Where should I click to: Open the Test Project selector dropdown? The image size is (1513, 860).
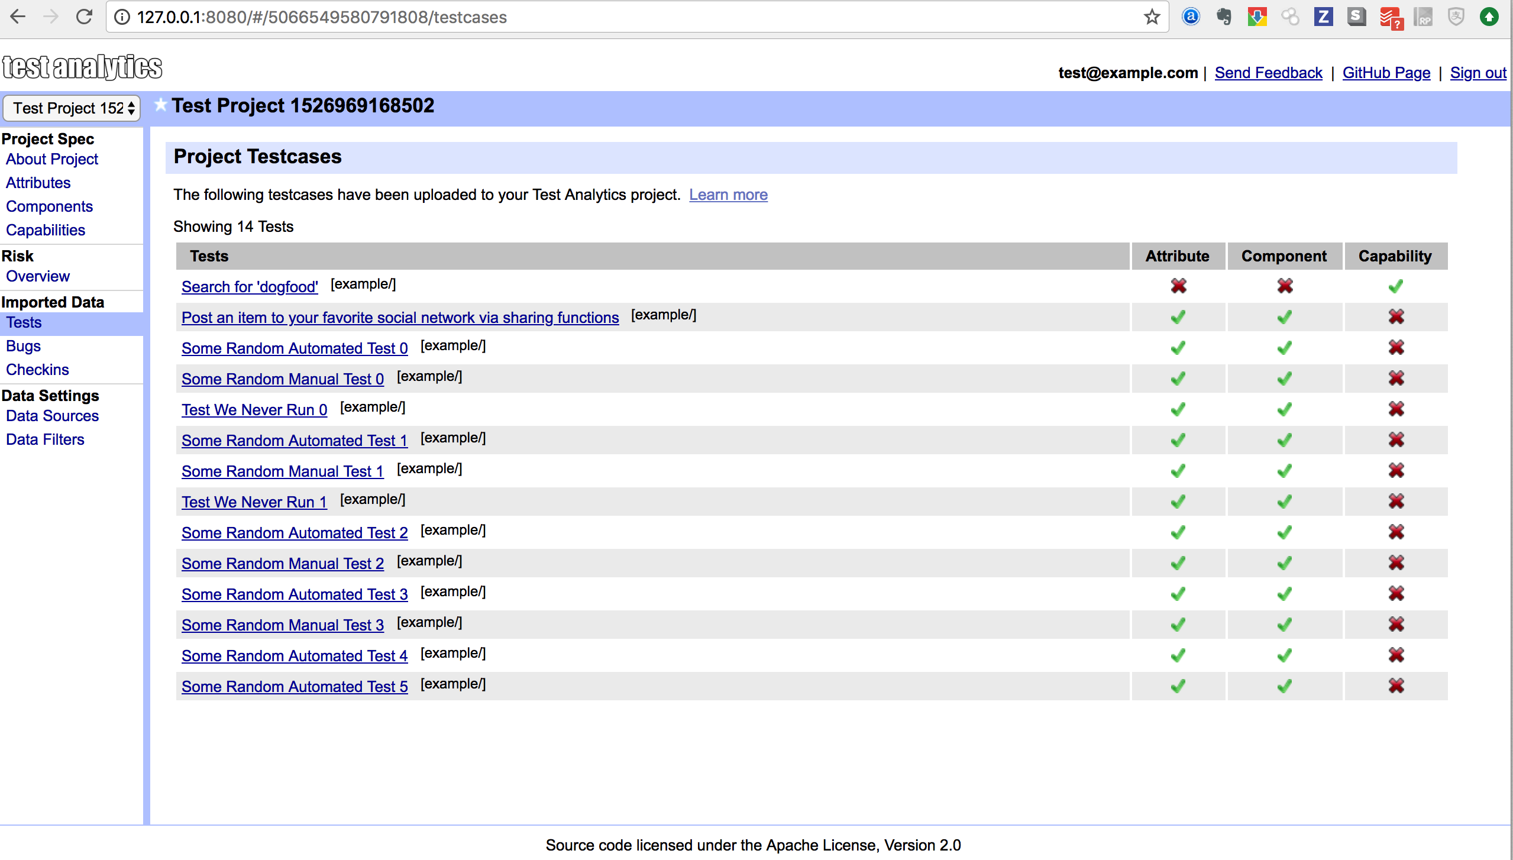pyautogui.click(x=72, y=108)
